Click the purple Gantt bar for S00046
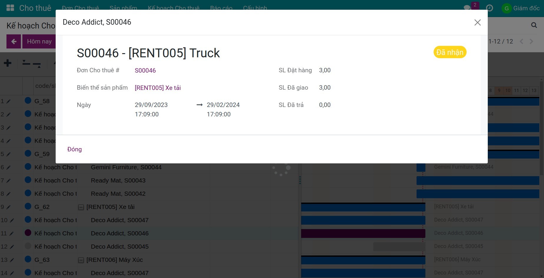 pyautogui.click(x=363, y=233)
